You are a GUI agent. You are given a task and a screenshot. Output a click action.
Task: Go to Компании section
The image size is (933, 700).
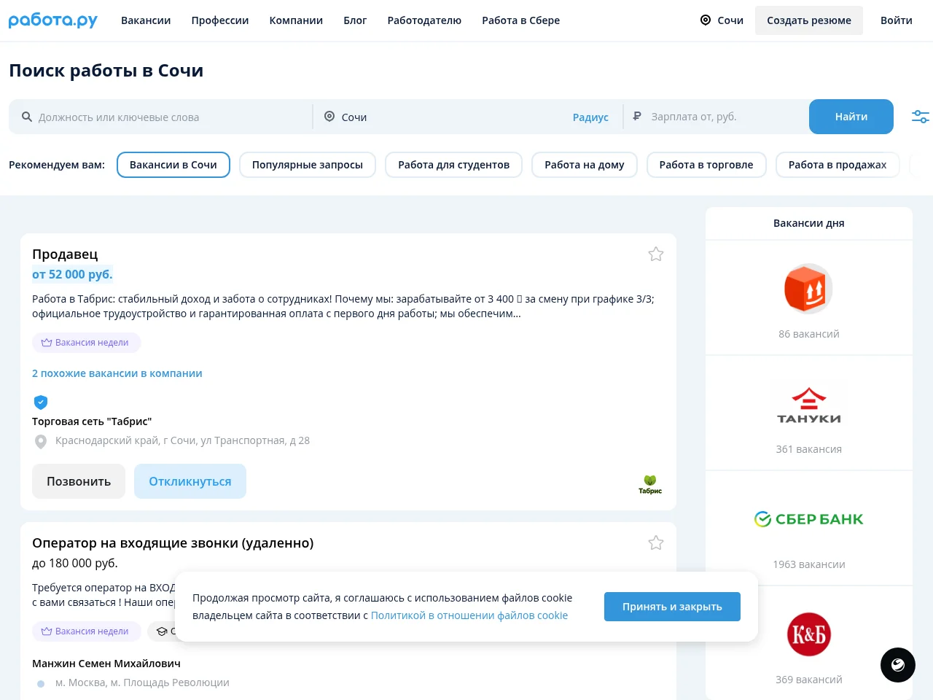(x=296, y=20)
